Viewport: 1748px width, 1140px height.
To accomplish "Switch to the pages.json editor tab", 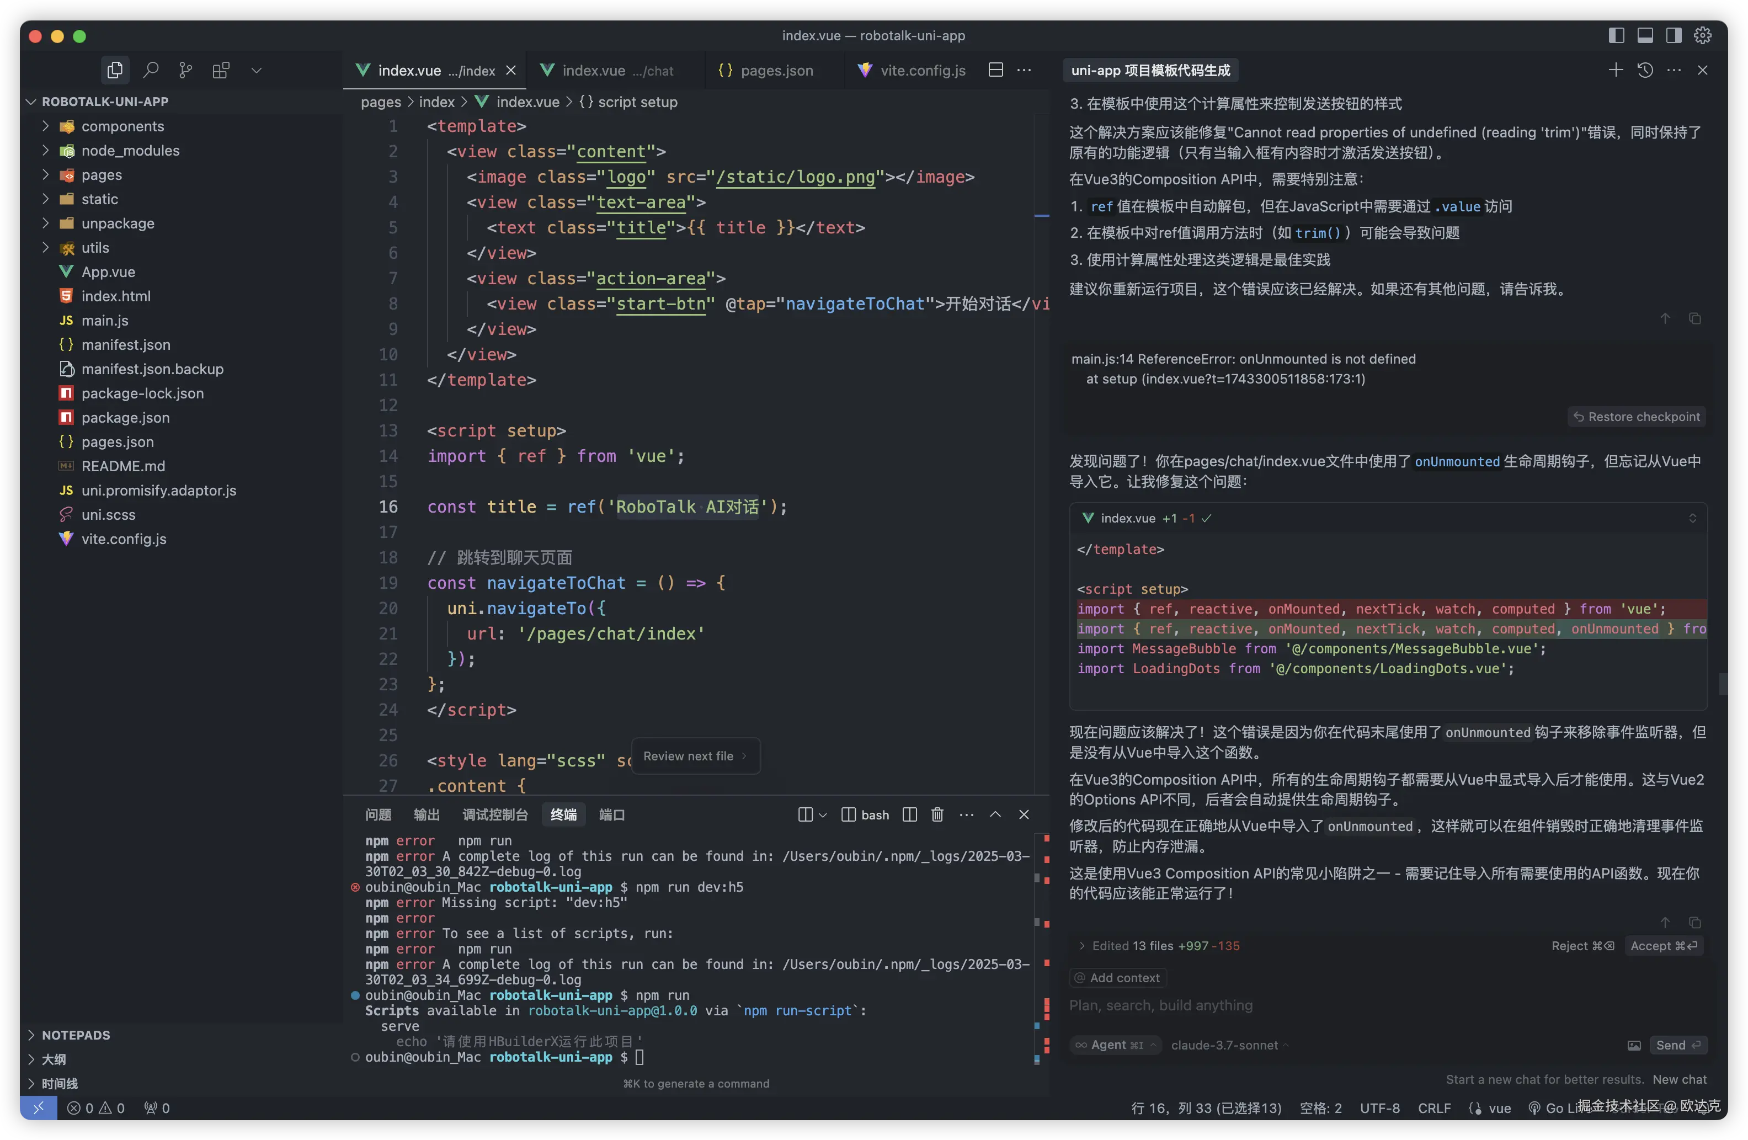I will click(x=776, y=71).
